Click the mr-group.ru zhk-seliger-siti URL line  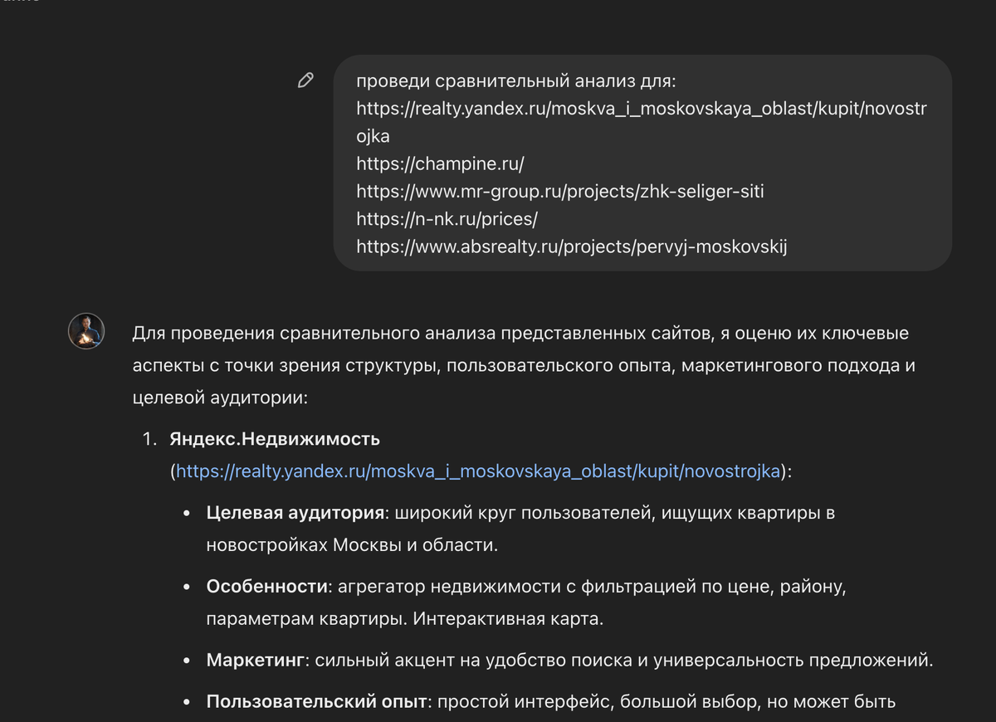tap(560, 191)
